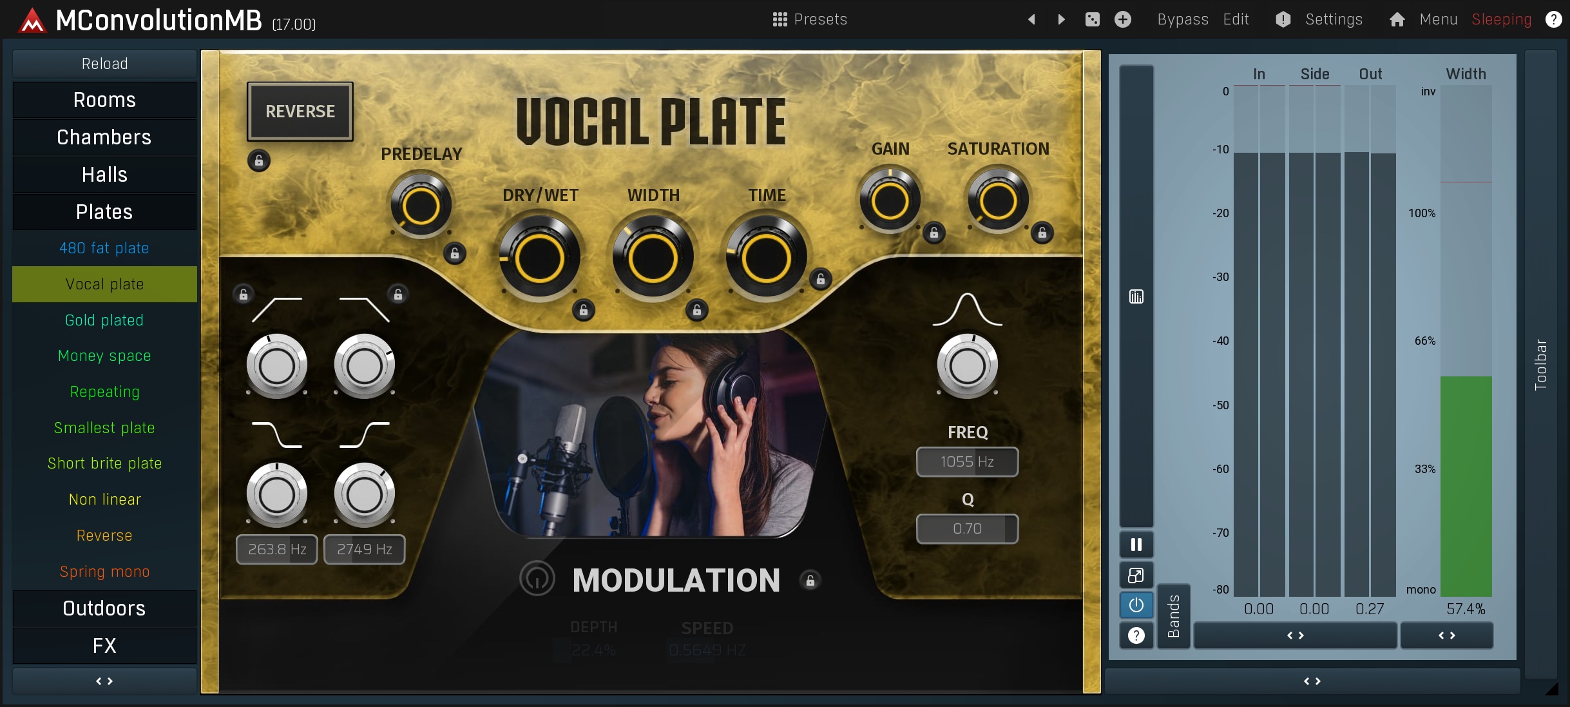Click the Reload button
Image resolution: width=1570 pixels, height=707 pixels.
[104, 64]
